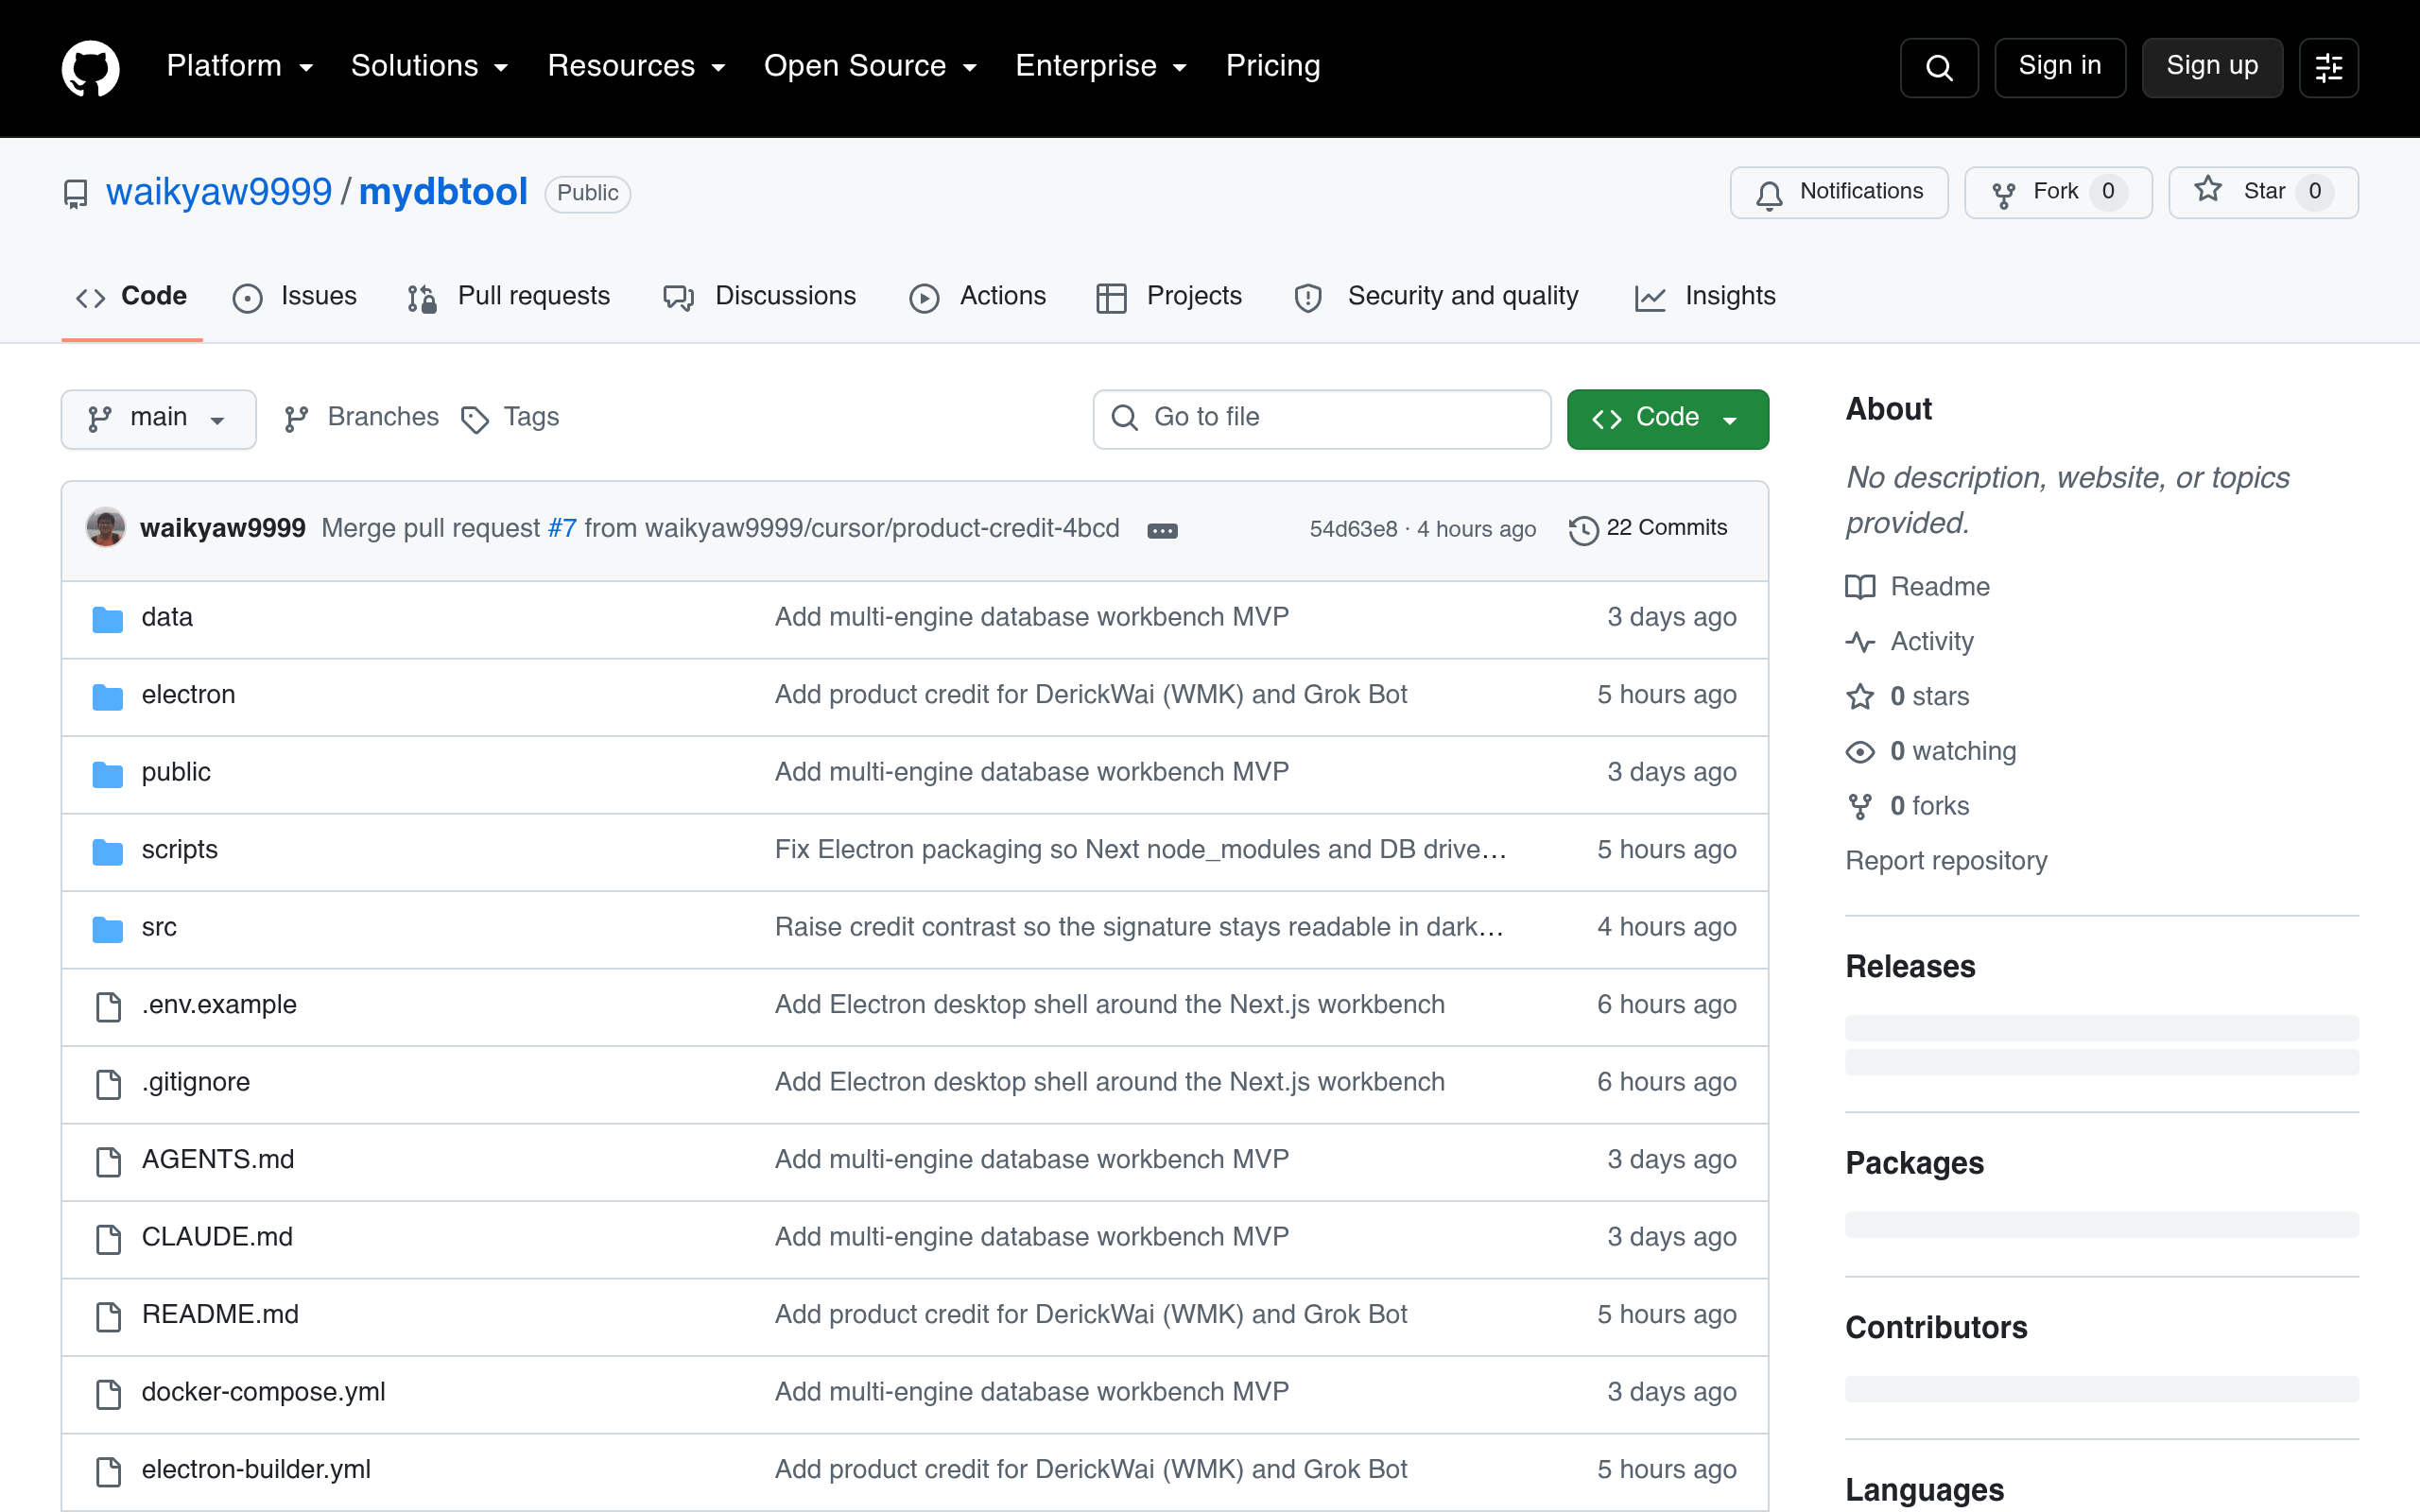Switch to the Insights tab
The image size is (2420, 1512).
(1705, 297)
